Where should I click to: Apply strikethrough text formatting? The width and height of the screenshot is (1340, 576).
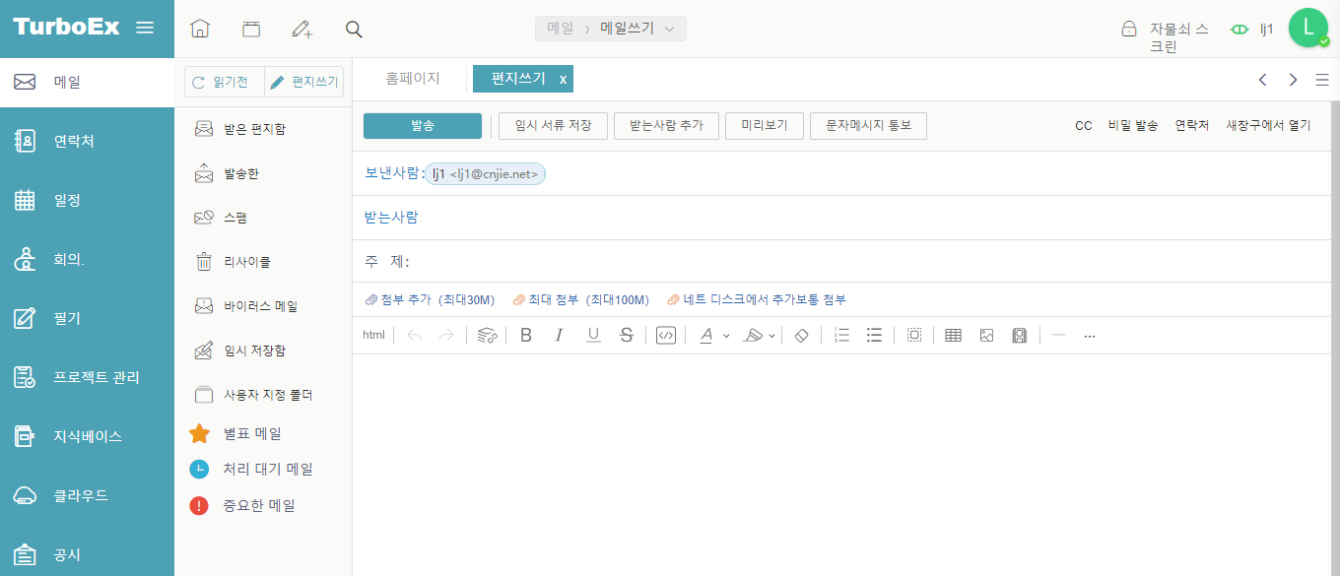point(626,336)
